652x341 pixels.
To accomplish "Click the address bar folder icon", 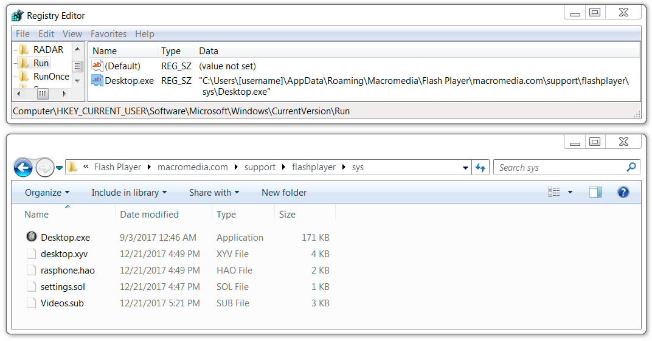I will (x=72, y=167).
